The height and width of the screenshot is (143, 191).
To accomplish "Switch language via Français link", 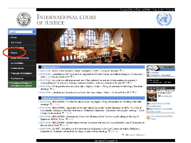I will coord(124,10).
